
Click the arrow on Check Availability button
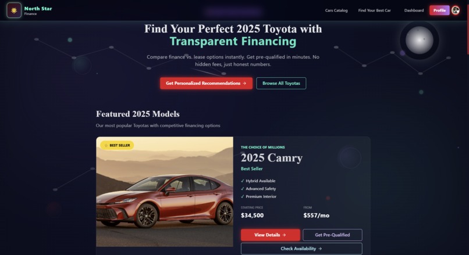(x=320, y=249)
